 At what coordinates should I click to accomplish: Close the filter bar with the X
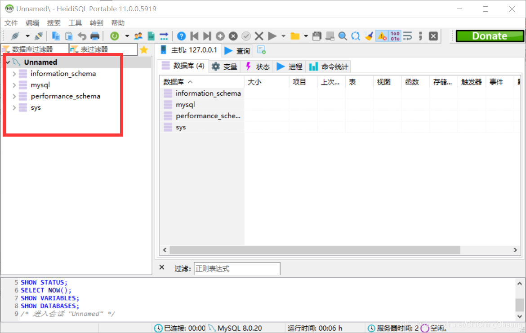tap(162, 267)
